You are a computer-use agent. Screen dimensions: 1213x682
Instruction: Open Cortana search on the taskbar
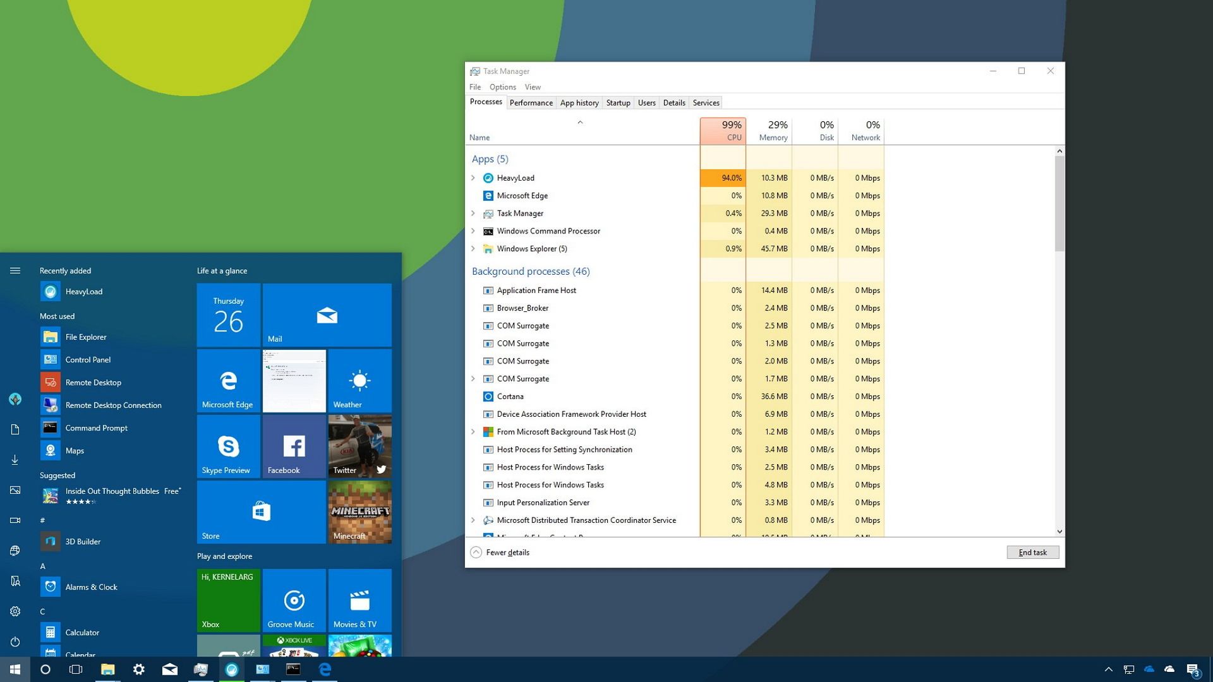point(45,670)
